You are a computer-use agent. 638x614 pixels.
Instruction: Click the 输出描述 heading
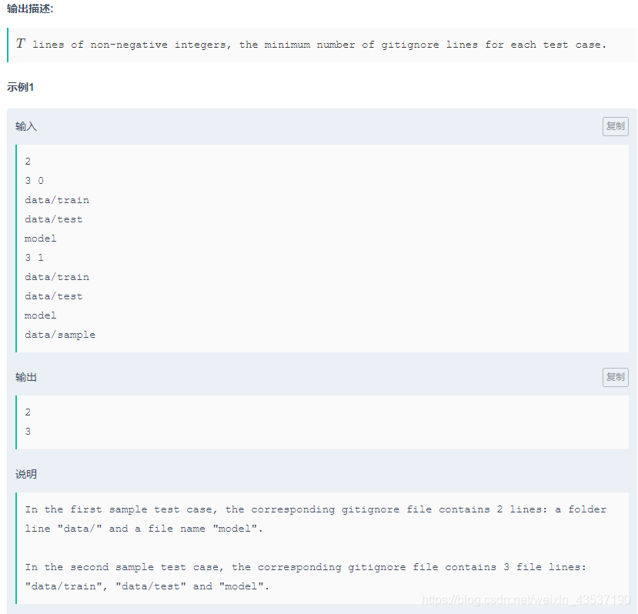pyautogui.click(x=30, y=8)
